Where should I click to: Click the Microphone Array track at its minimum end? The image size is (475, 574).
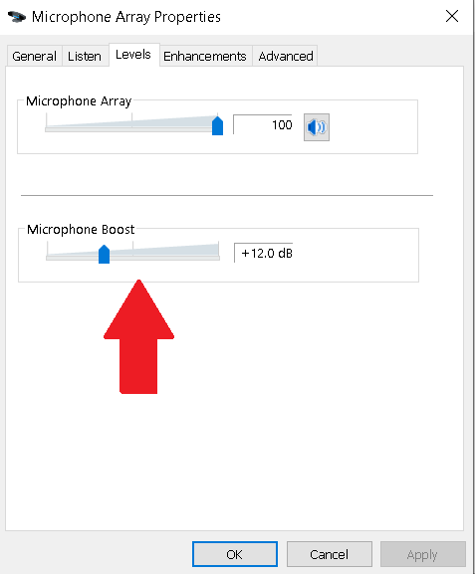pyautogui.click(x=47, y=129)
